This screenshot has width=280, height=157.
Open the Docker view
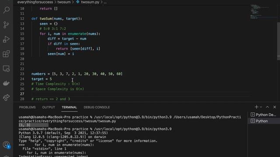point(6,83)
